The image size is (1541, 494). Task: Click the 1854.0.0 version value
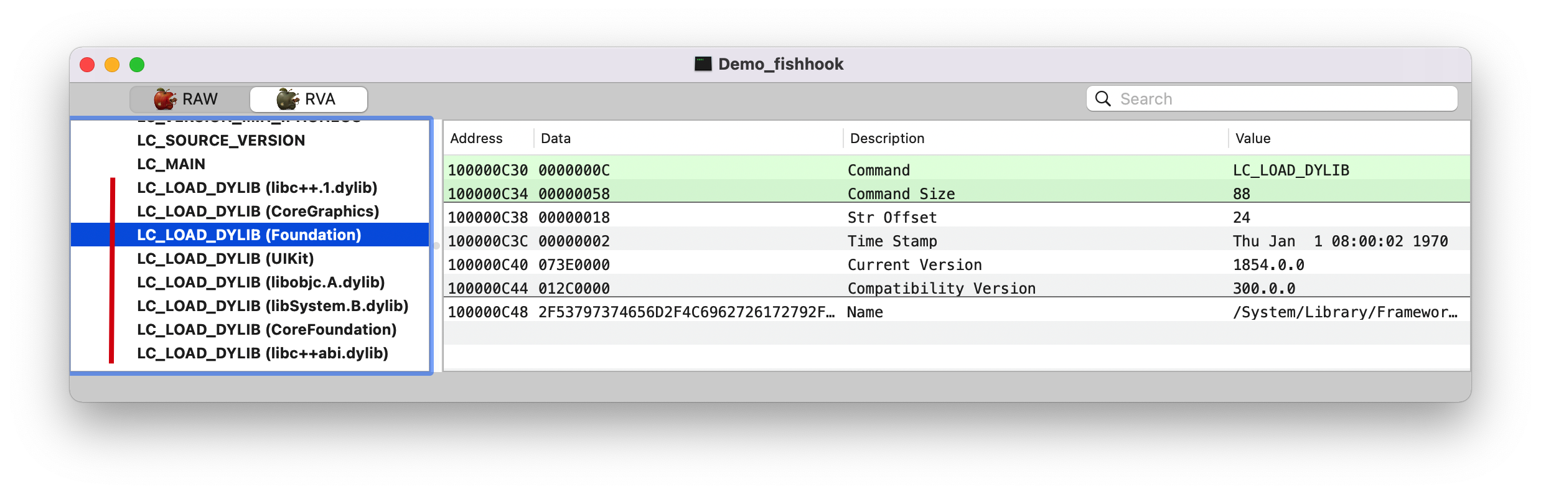pyautogui.click(x=1268, y=265)
